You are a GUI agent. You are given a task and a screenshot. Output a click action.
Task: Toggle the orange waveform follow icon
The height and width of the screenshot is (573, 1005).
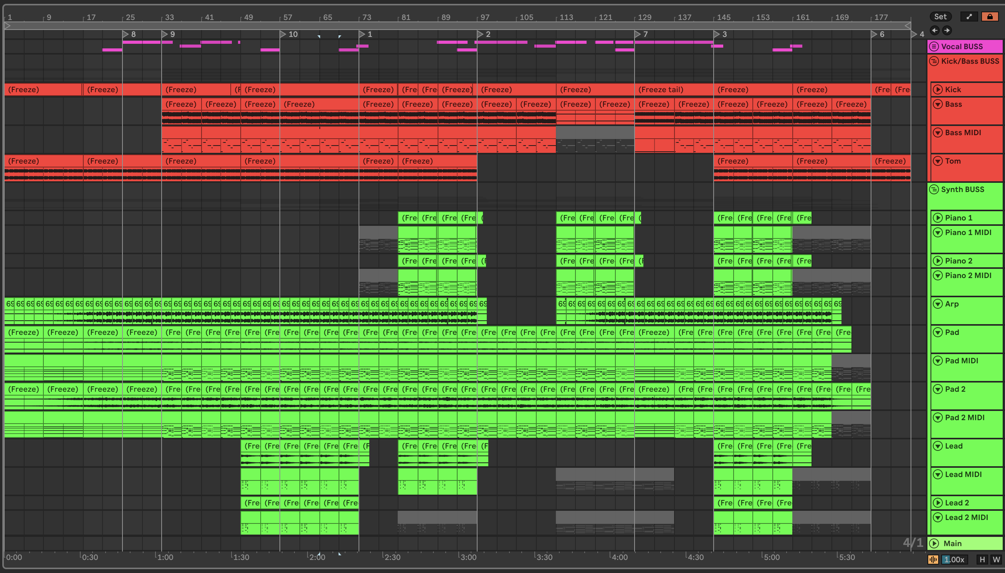(932, 559)
